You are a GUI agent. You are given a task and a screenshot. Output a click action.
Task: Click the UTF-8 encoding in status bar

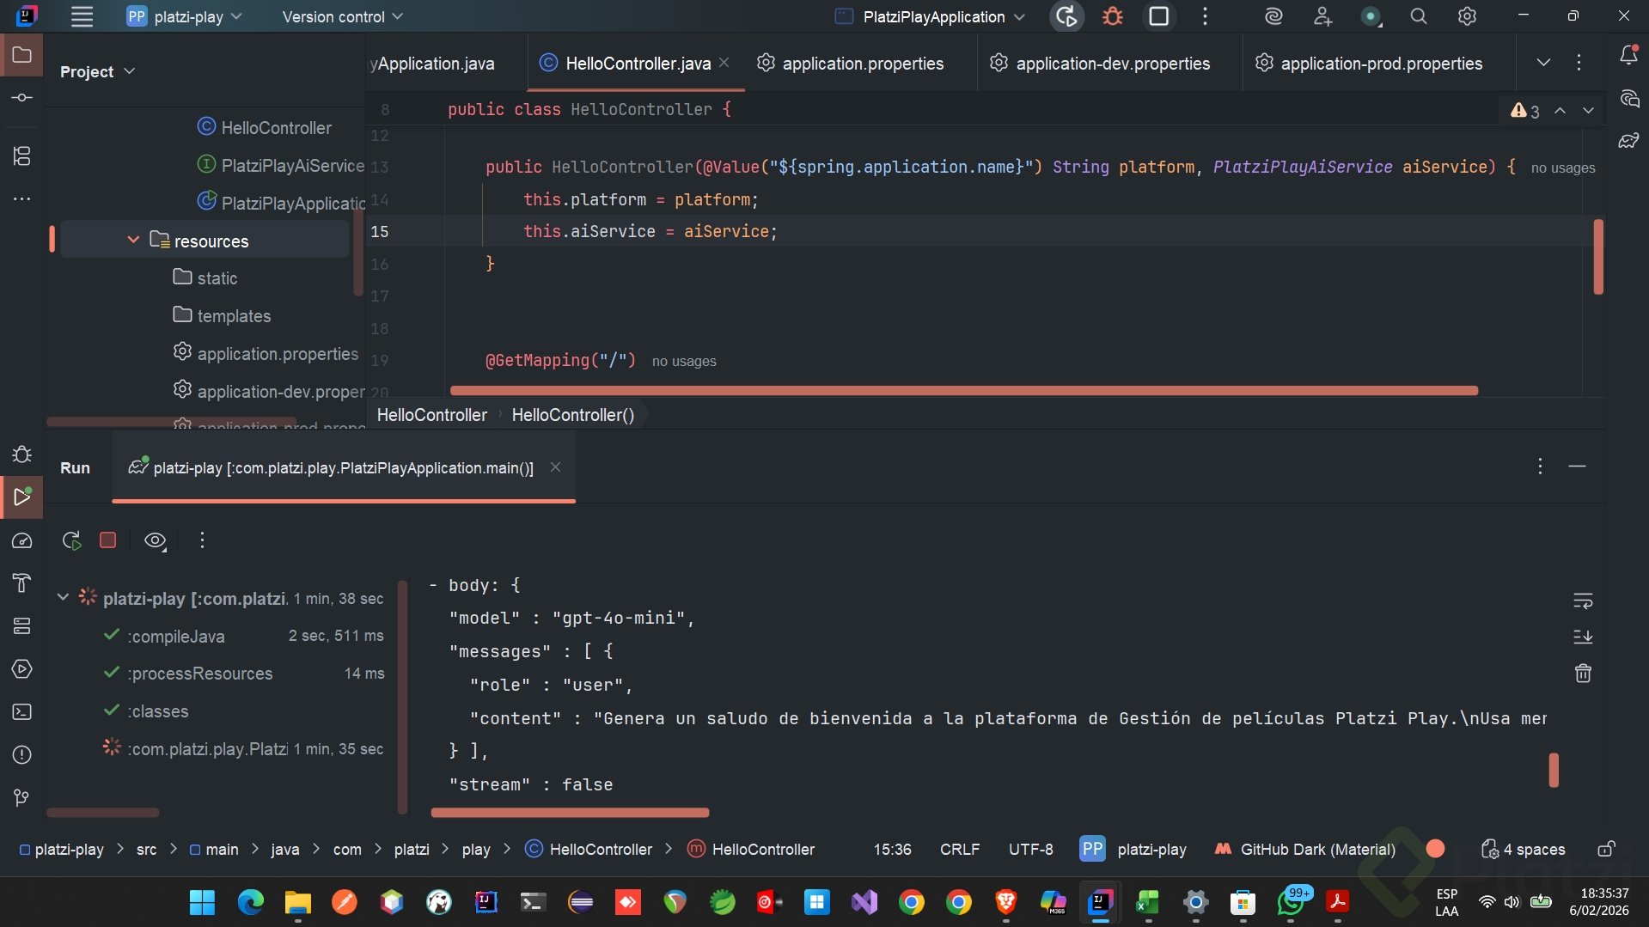tap(1030, 850)
